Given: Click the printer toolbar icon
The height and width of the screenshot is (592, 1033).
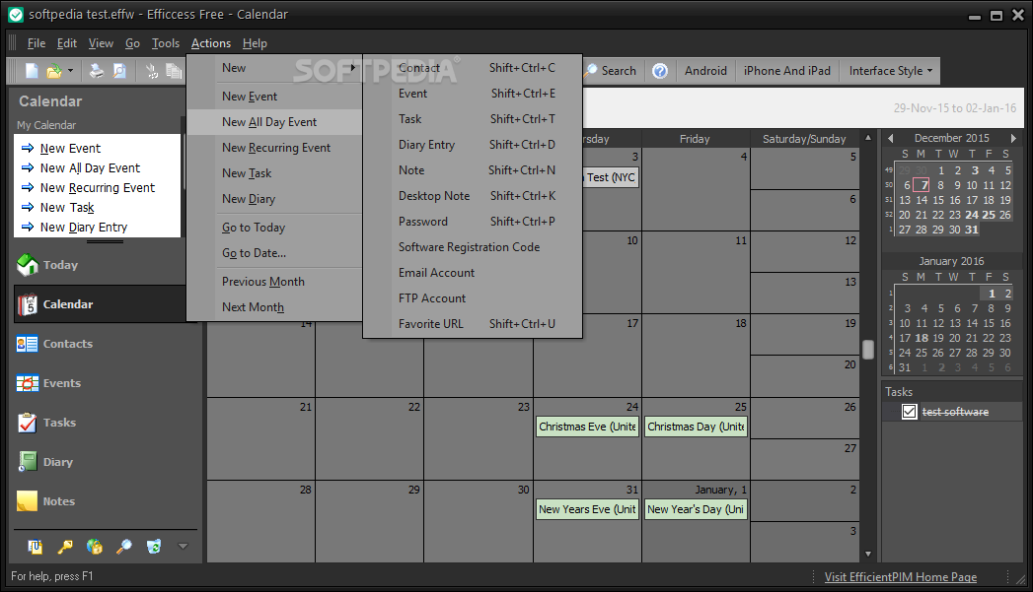Looking at the screenshot, I should point(96,71).
